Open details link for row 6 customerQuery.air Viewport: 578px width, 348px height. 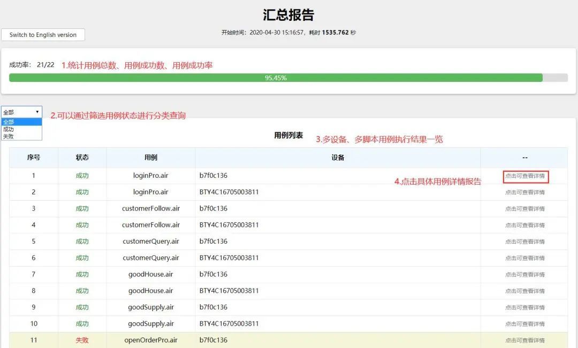(x=525, y=258)
